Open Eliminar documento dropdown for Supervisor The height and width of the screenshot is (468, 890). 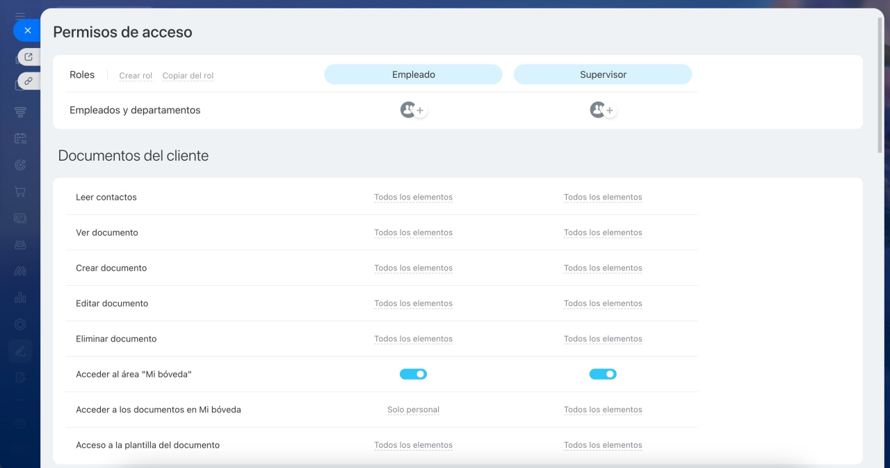coord(603,339)
